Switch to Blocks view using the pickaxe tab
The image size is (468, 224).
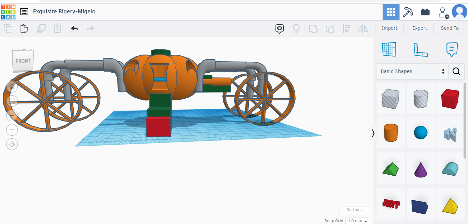[x=408, y=12]
